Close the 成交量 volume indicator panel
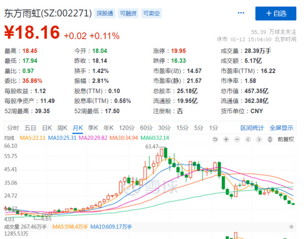This screenshot has width=304, height=239. tap(291, 227)
